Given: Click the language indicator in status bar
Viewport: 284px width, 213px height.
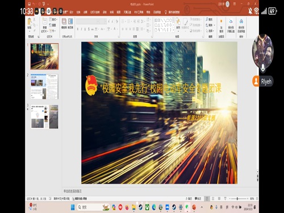Looking at the screenshot, I should tap(61, 199).
